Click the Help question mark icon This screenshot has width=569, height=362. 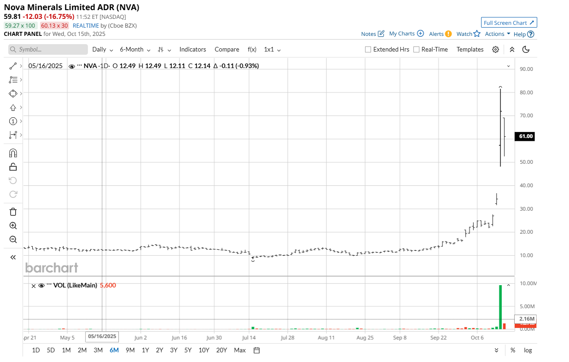tap(531, 34)
